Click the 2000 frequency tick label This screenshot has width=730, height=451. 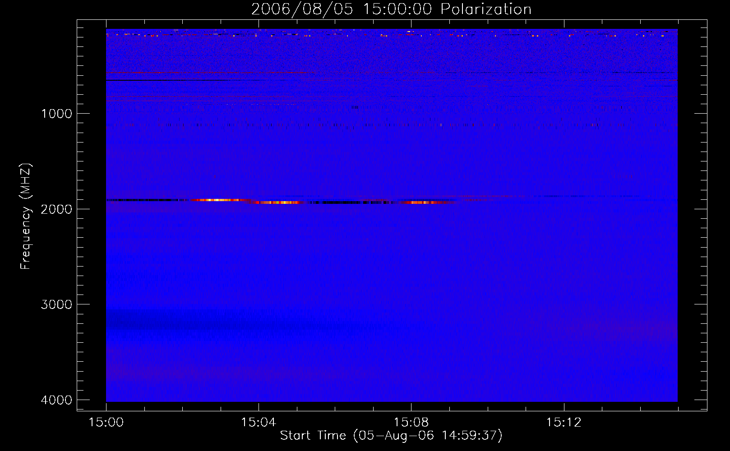point(56,209)
